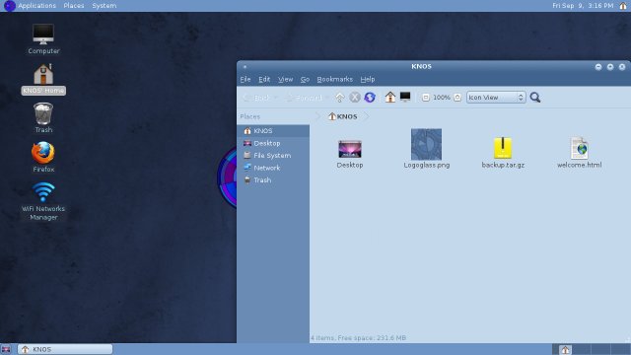Zoom out with the minus button

pyautogui.click(x=426, y=98)
